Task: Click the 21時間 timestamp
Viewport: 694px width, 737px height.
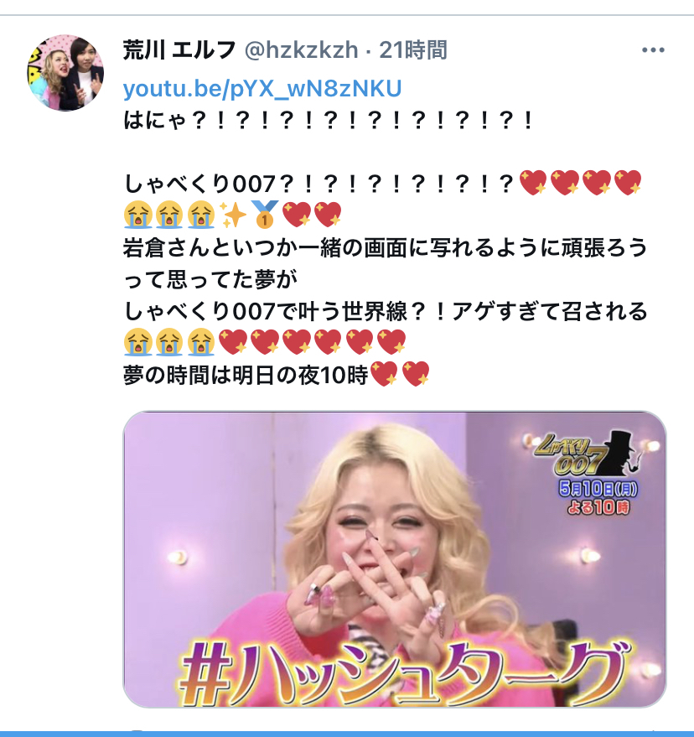Action: coord(413,49)
